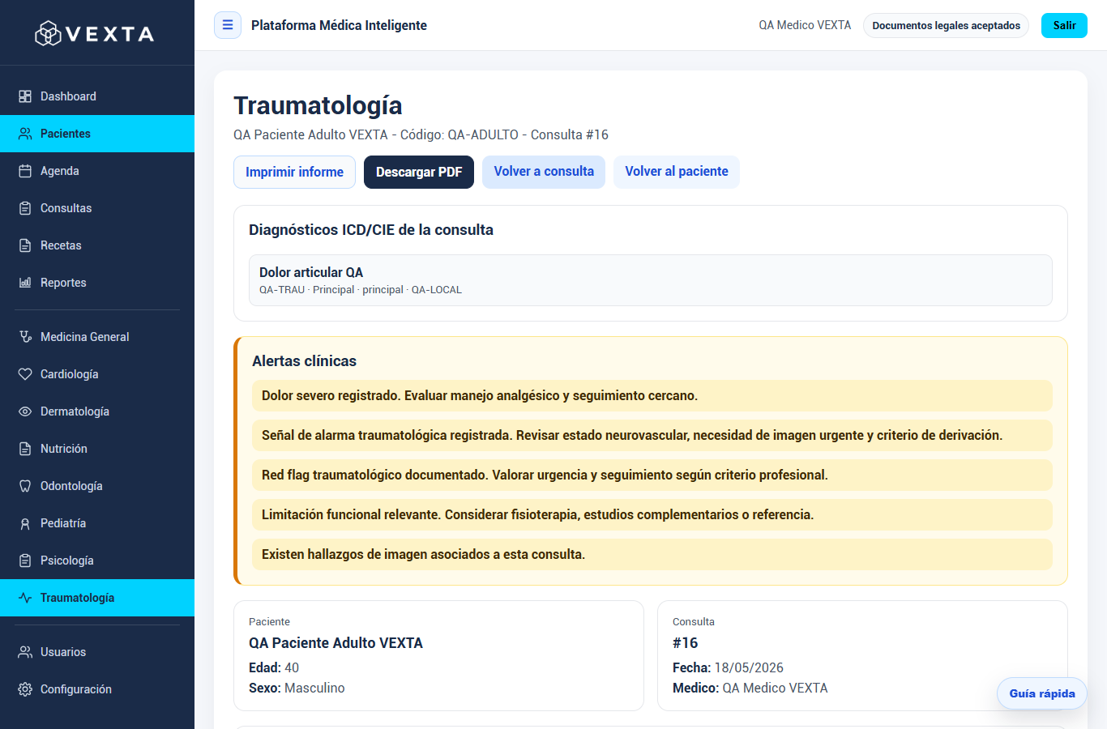Click the 'Existen hallazgos de imagen' alert
This screenshot has width=1107, height=729.
click(x=652, y=555)
